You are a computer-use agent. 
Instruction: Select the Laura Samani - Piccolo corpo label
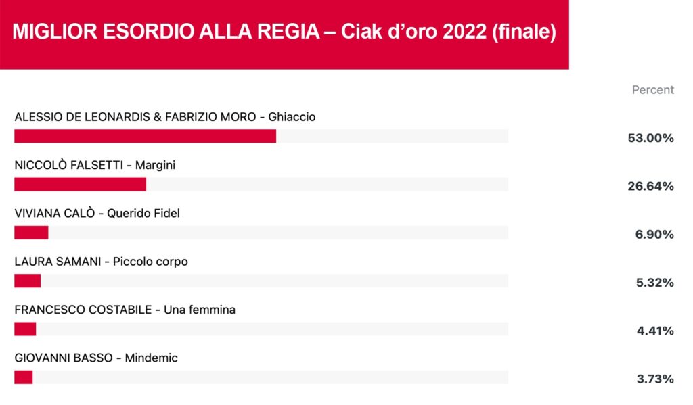(x=102, y=262)
